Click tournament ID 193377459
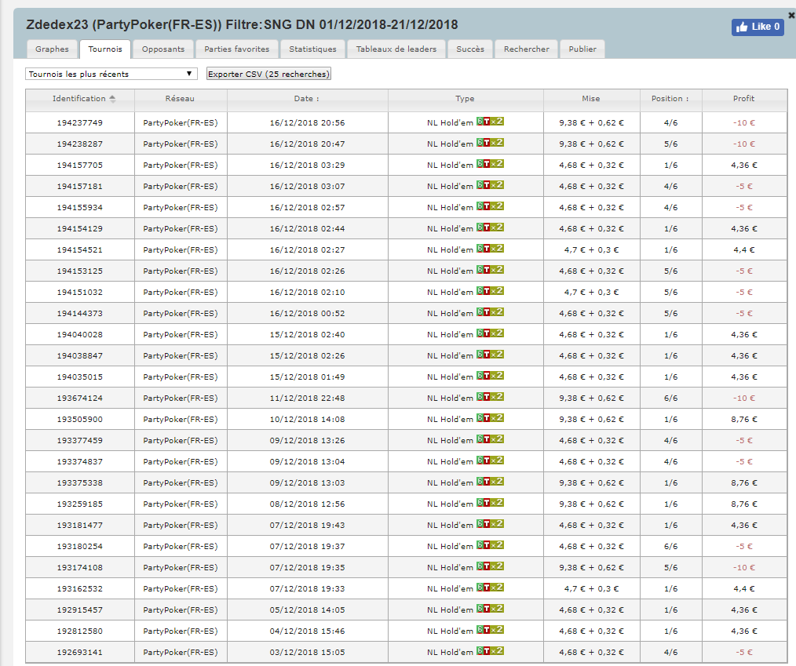Screen dimensions: 796x666 tap(80, 441)
